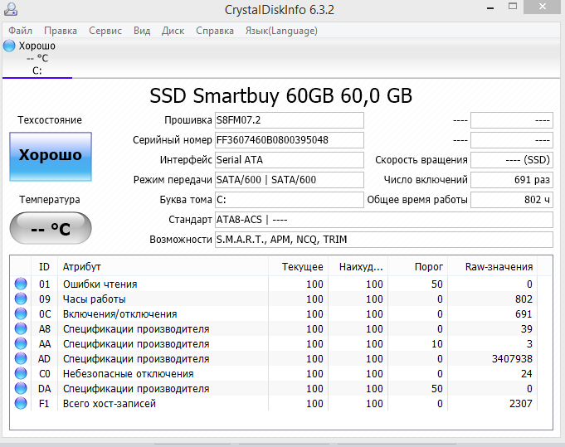Click the temperature -- °C button

[x=51, y=229]
